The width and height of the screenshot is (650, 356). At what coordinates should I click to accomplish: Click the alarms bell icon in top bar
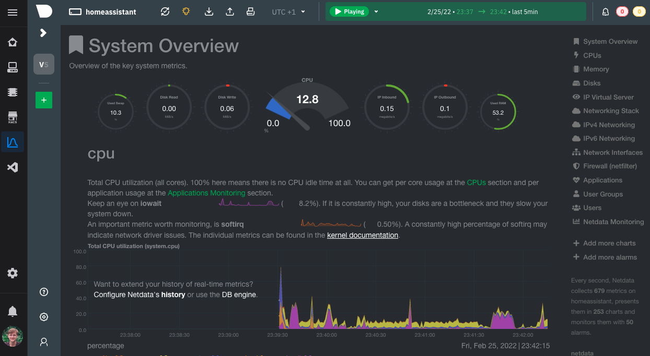606,12
